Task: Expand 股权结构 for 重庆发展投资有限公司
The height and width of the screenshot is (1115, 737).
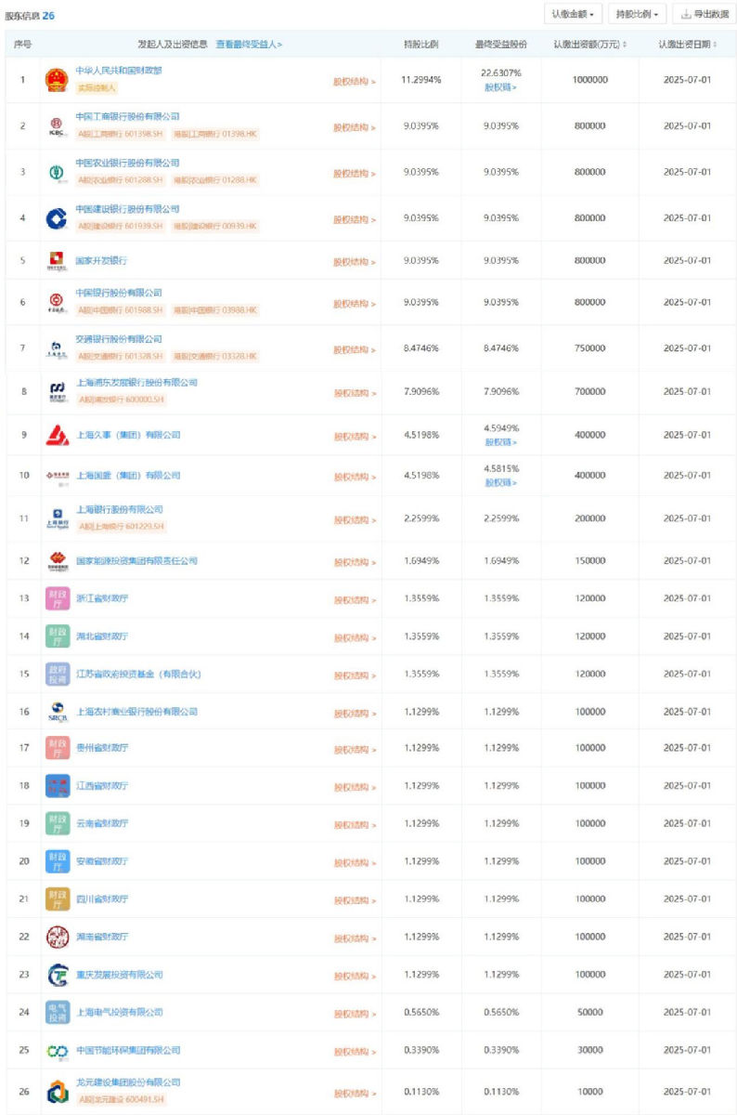Action: pyautogui.click(x=355, y=976)
